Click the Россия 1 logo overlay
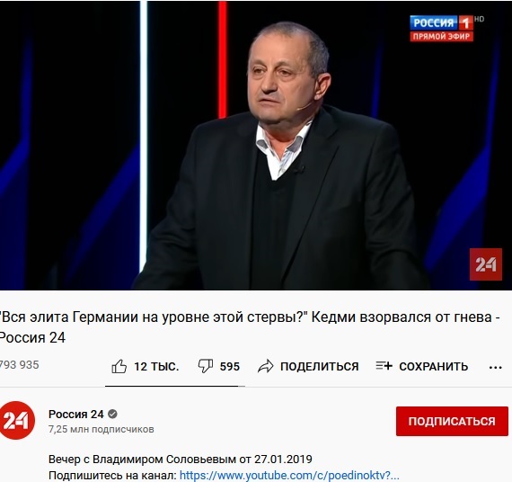 coord(442,29)
